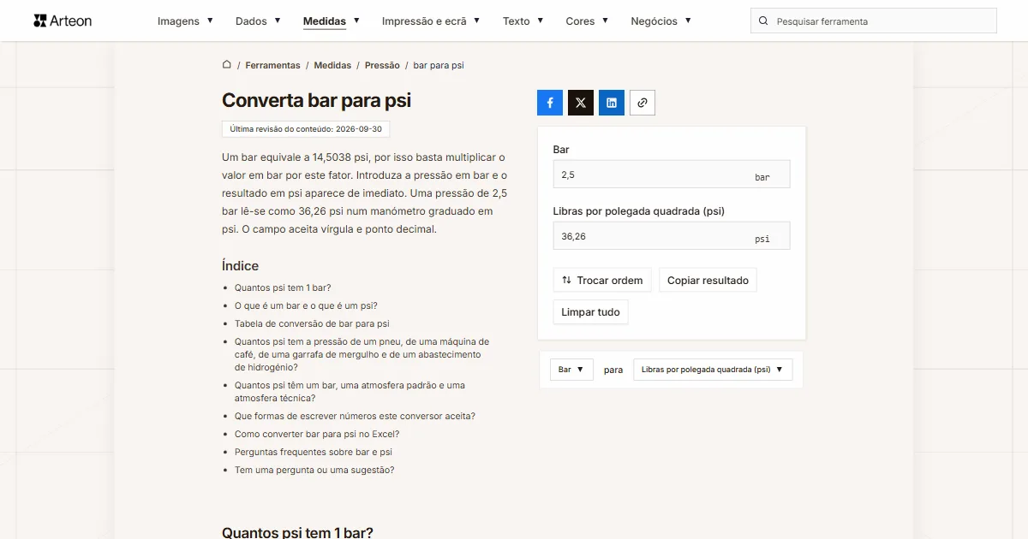
Task: Jump to 'Que formas de escrever números' link
Action: coord(355,417)
